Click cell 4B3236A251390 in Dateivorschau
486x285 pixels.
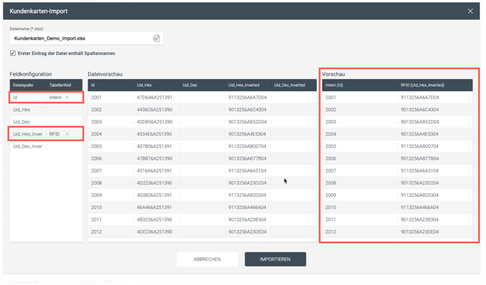pos(155,219)
